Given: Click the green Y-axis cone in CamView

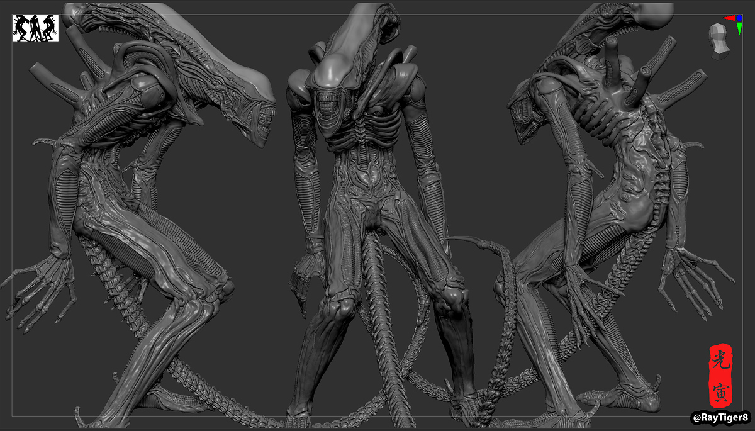Looking at the screenshot, I should click(739, 28).
